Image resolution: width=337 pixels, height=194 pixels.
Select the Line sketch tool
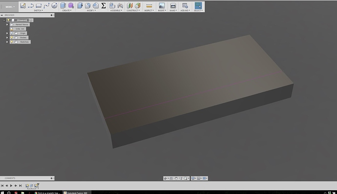click(31, 5)
